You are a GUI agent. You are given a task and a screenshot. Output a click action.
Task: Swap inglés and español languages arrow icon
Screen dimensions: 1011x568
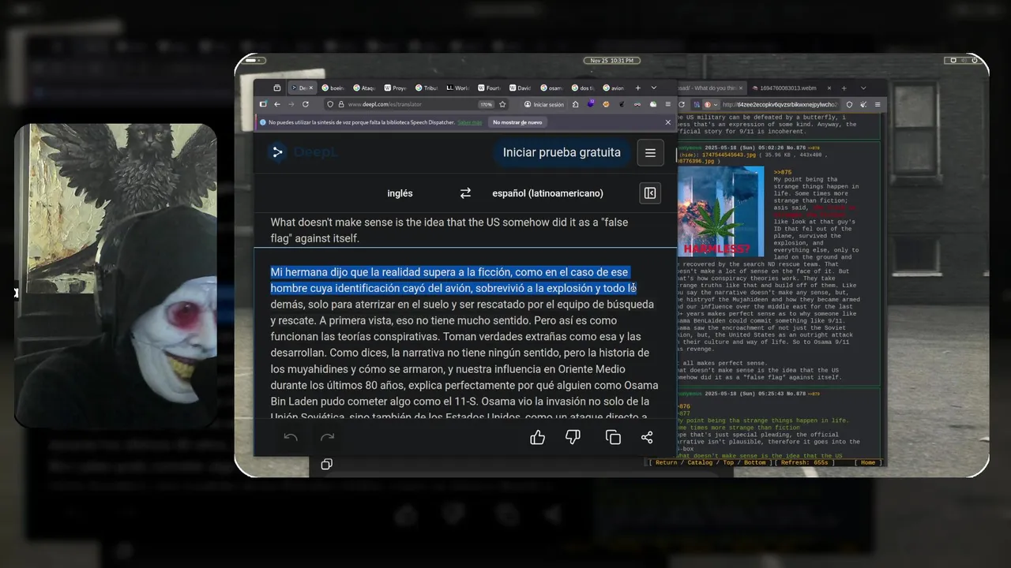(x=465, y=193)
